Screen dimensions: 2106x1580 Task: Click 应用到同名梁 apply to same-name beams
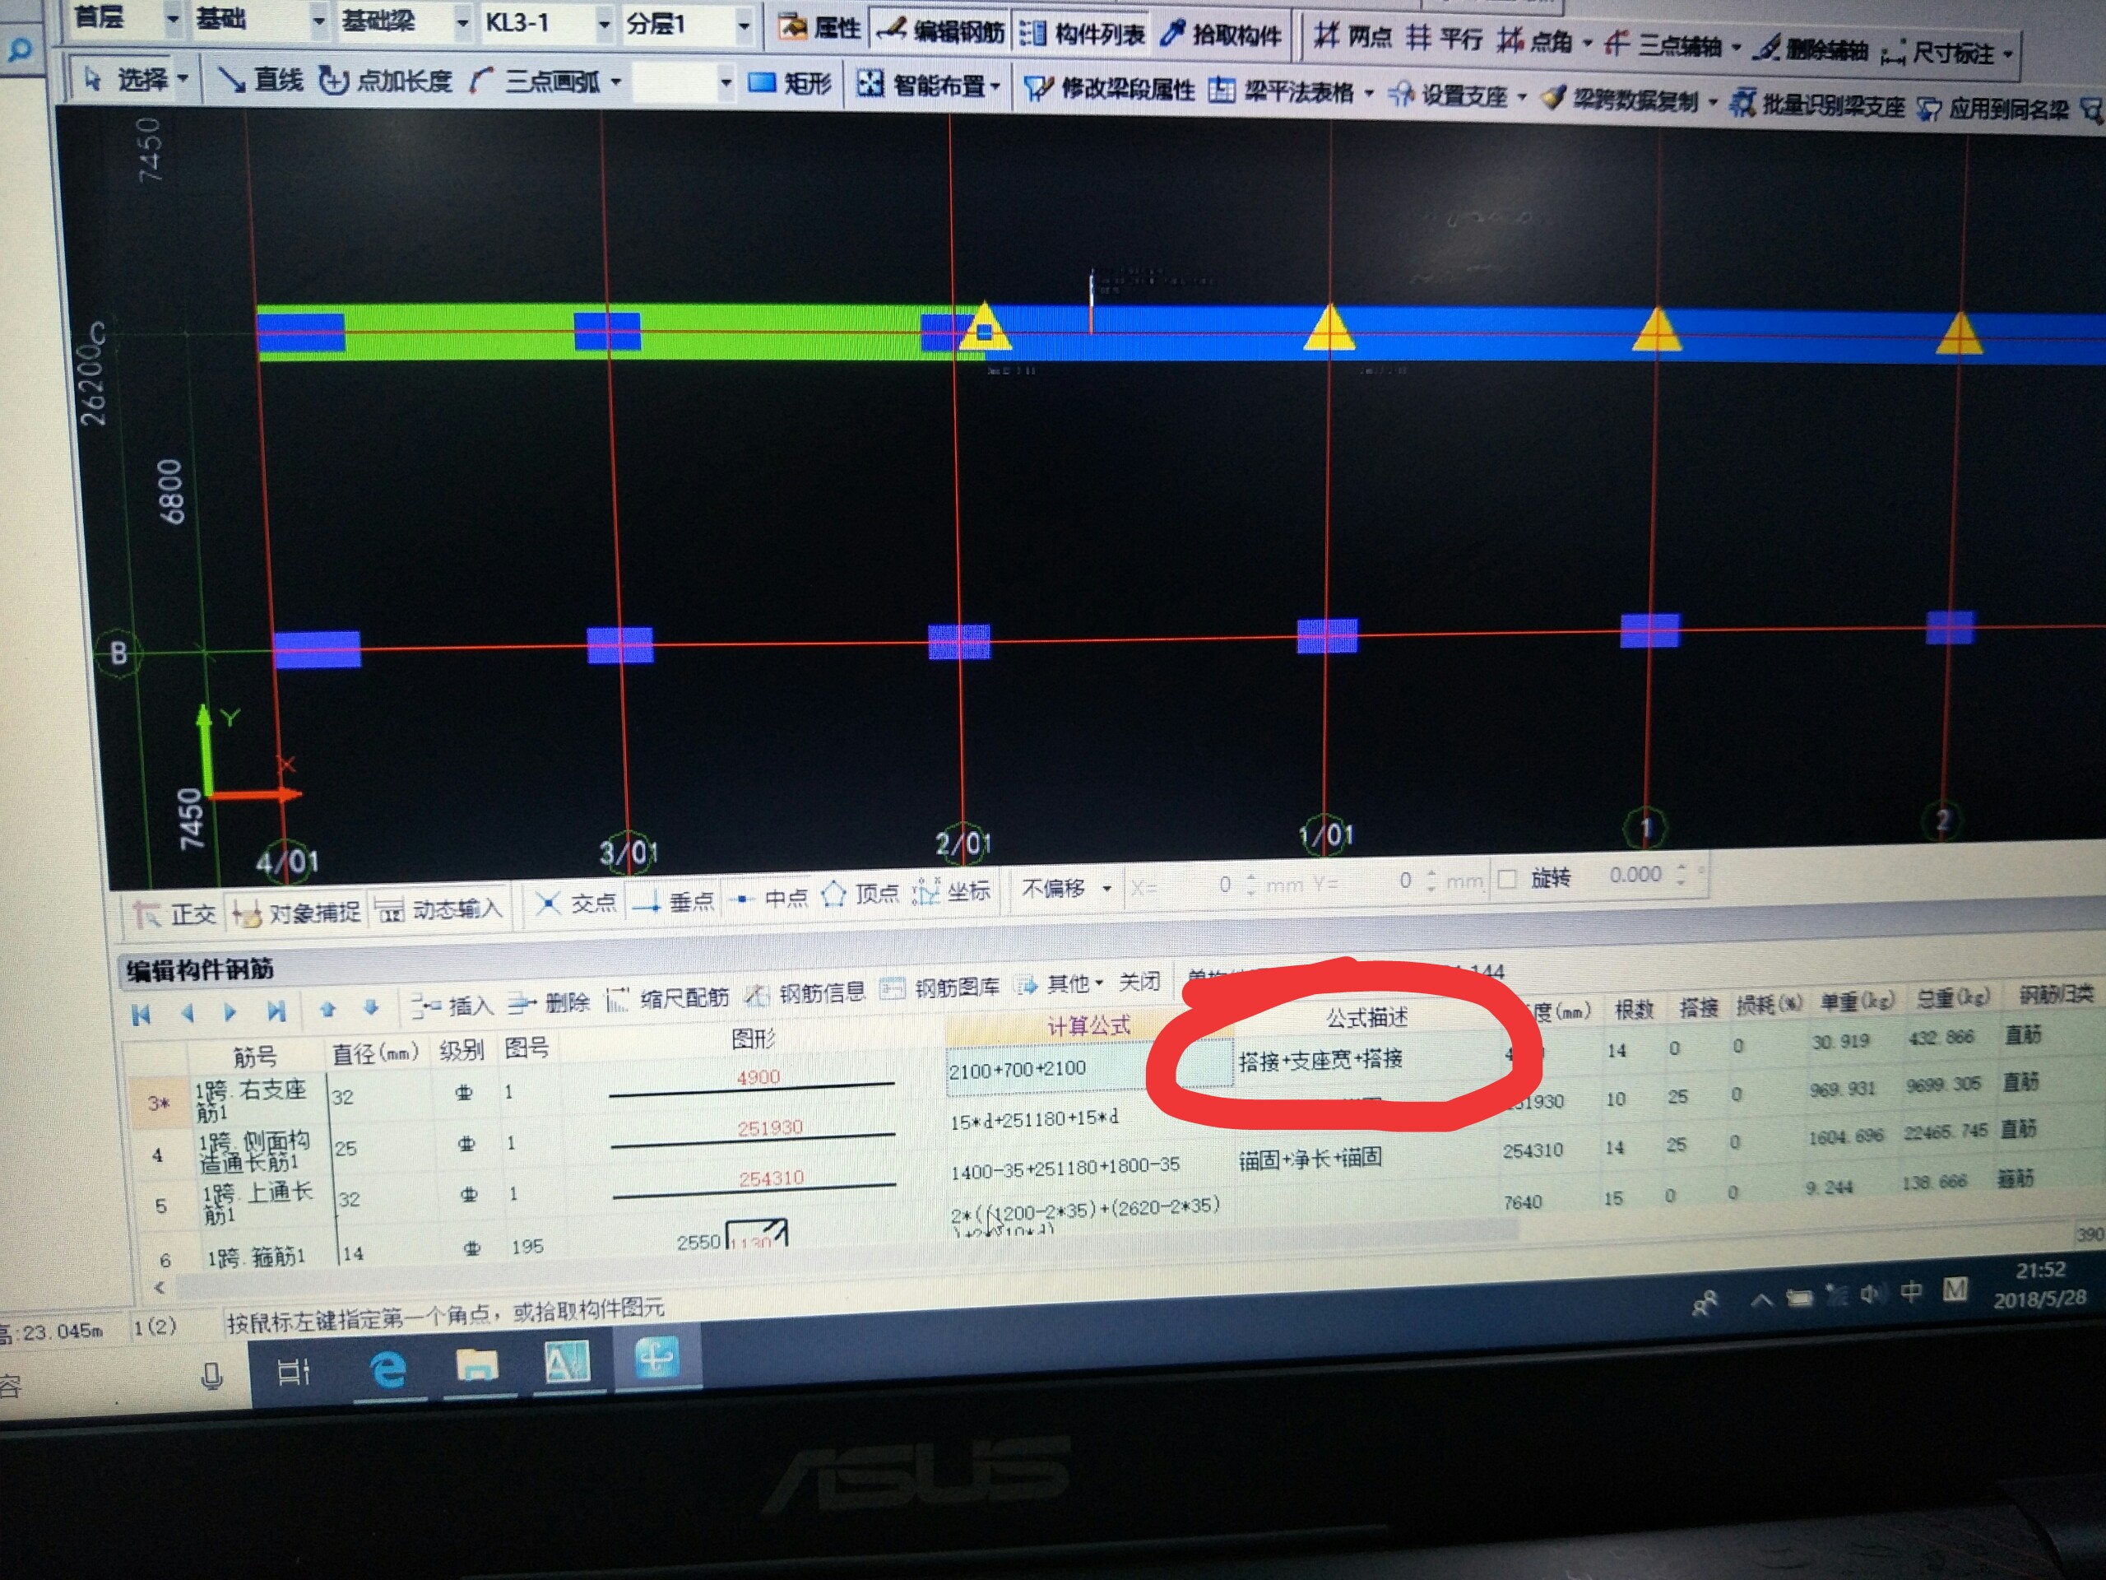1992,109
